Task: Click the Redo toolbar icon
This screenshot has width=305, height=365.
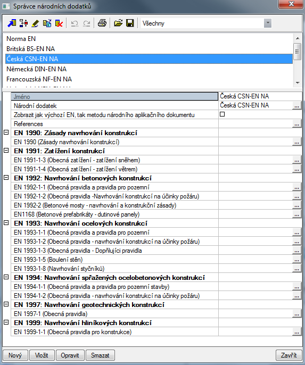Action: [x=87, y=23]
